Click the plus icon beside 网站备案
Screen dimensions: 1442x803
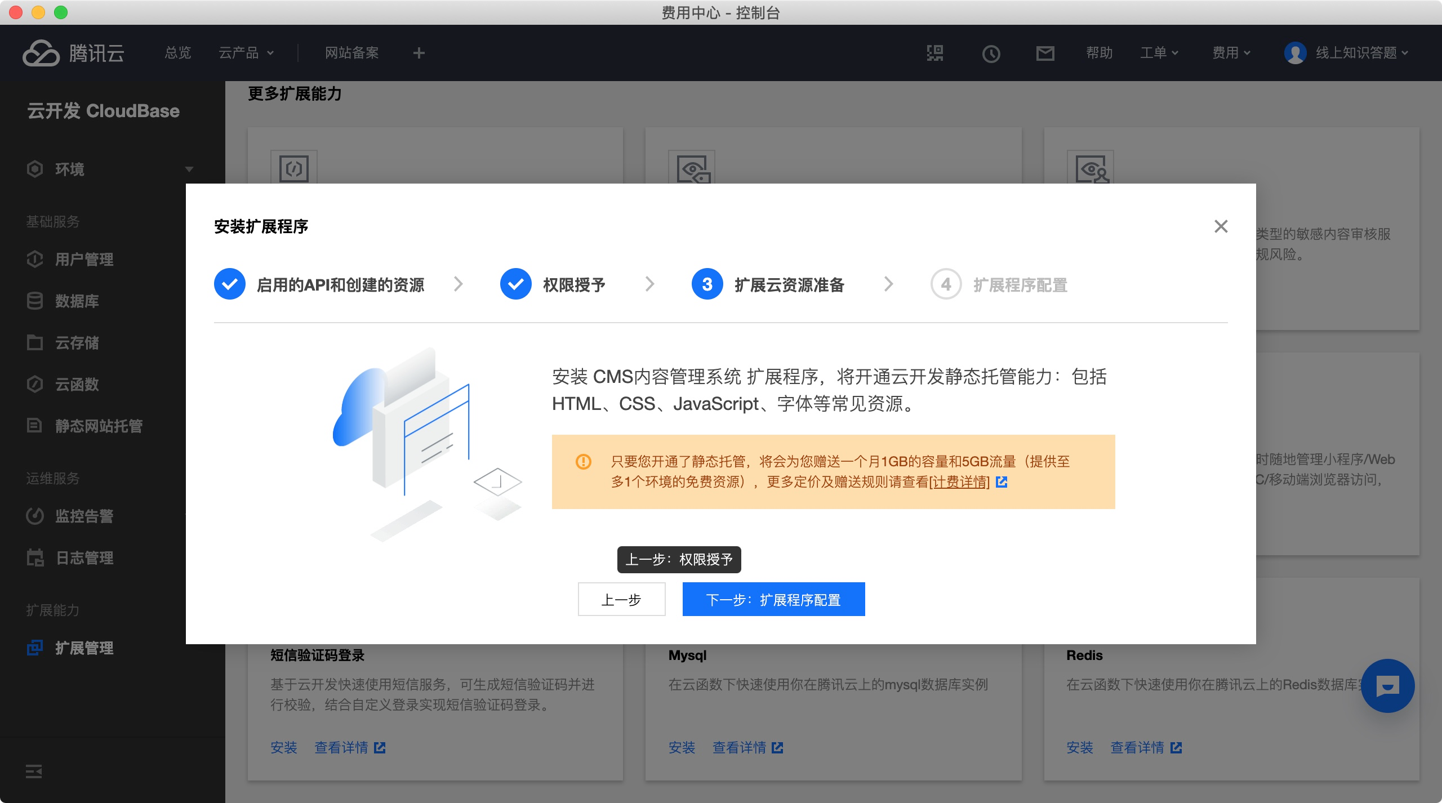(419, 53)
